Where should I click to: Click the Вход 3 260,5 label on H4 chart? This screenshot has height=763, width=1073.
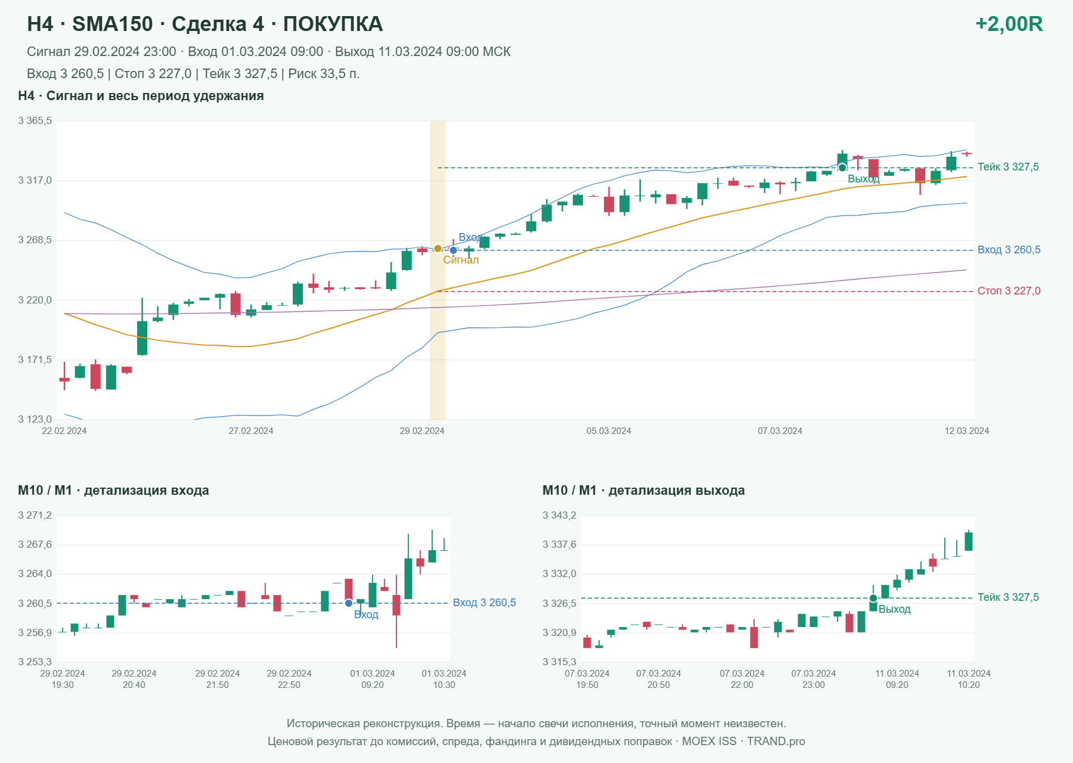click(1009, 250)
